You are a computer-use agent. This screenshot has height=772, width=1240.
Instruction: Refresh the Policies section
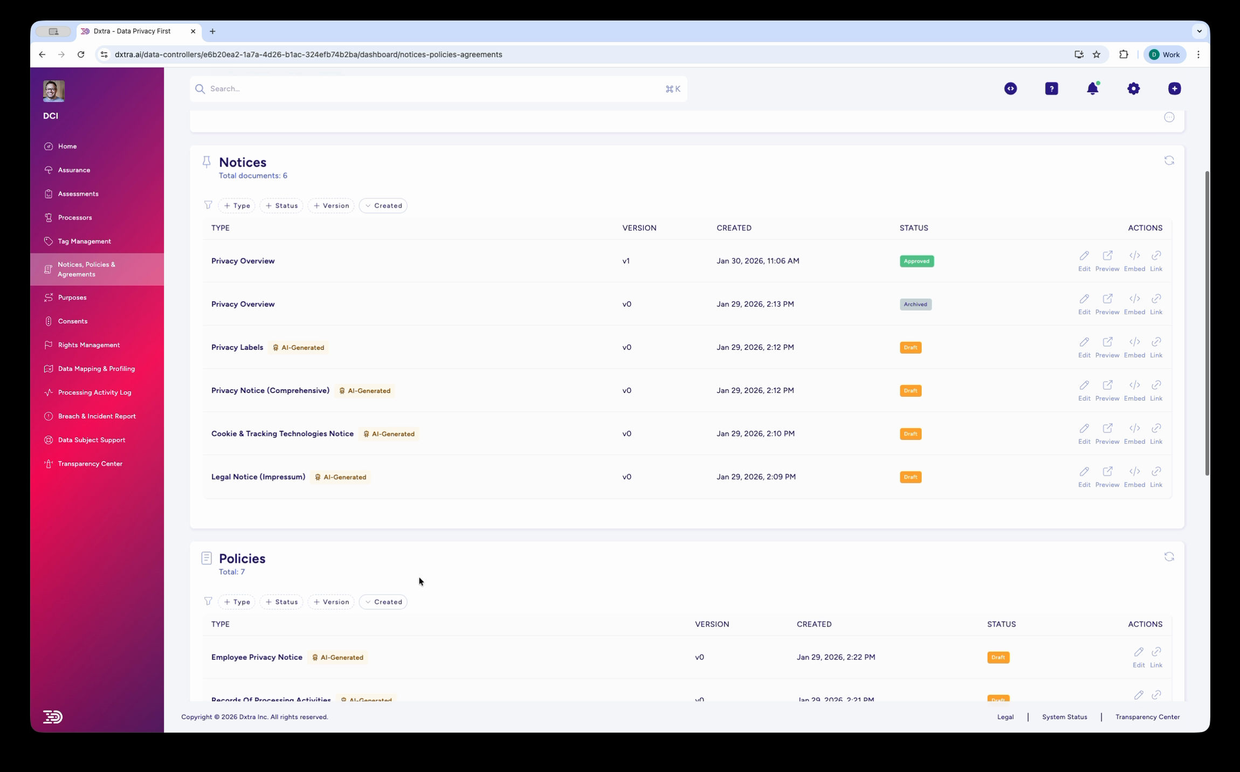click(1169, 557)
